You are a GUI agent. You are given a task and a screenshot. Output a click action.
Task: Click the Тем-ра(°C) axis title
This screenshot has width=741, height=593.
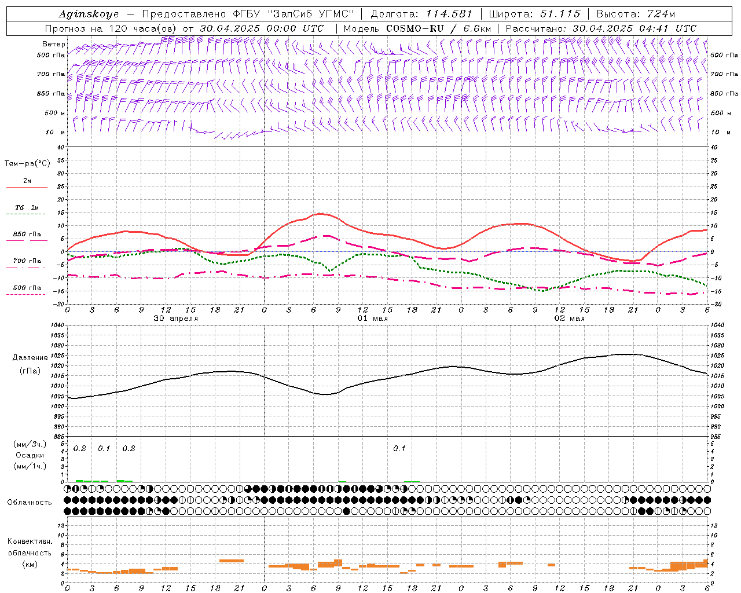coord(27,164)
